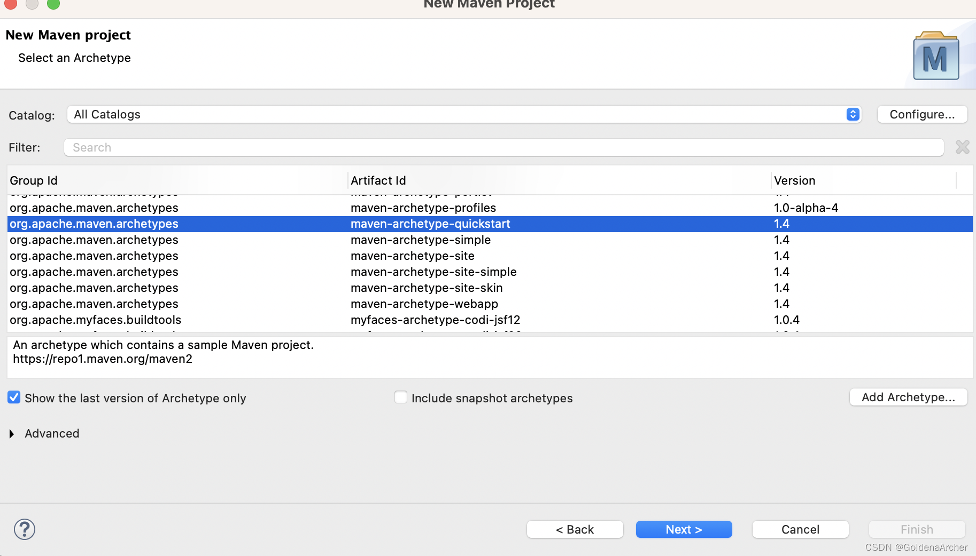
Task: Click the green maximize window button
Action: click(53, 3)
